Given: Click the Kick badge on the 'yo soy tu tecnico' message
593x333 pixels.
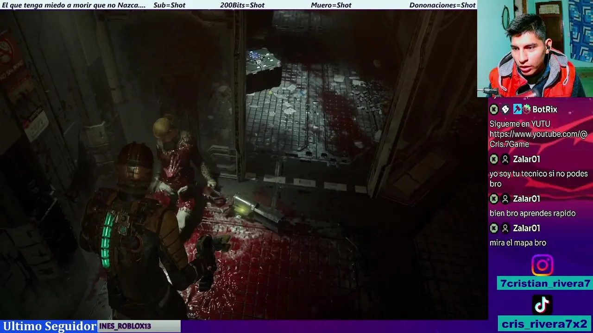Looking at the screenshot, I should pyautogui.click(x=494, y=159).
